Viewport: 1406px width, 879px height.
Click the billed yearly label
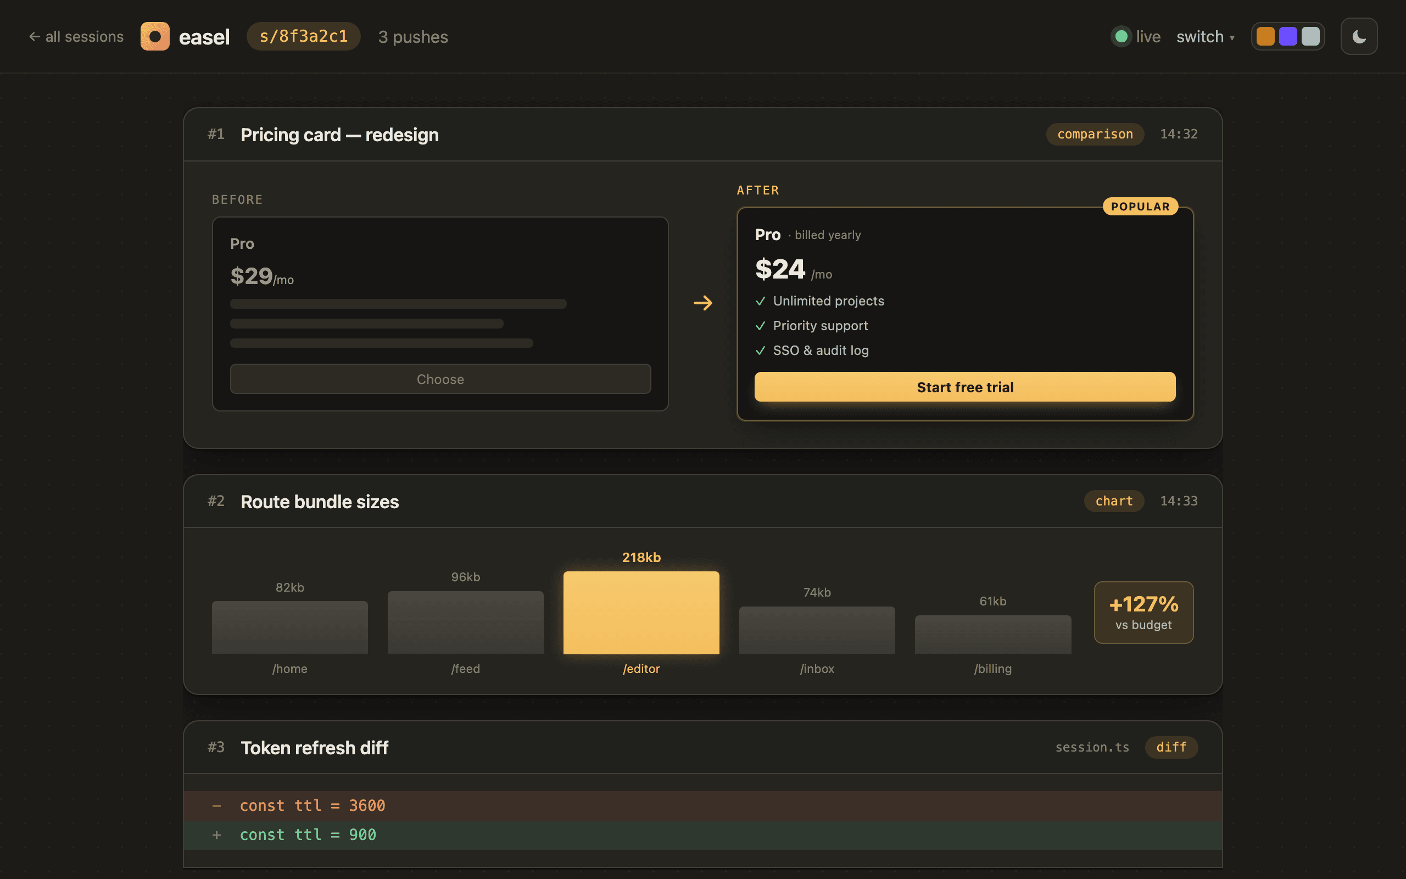(x=828, y=235)
